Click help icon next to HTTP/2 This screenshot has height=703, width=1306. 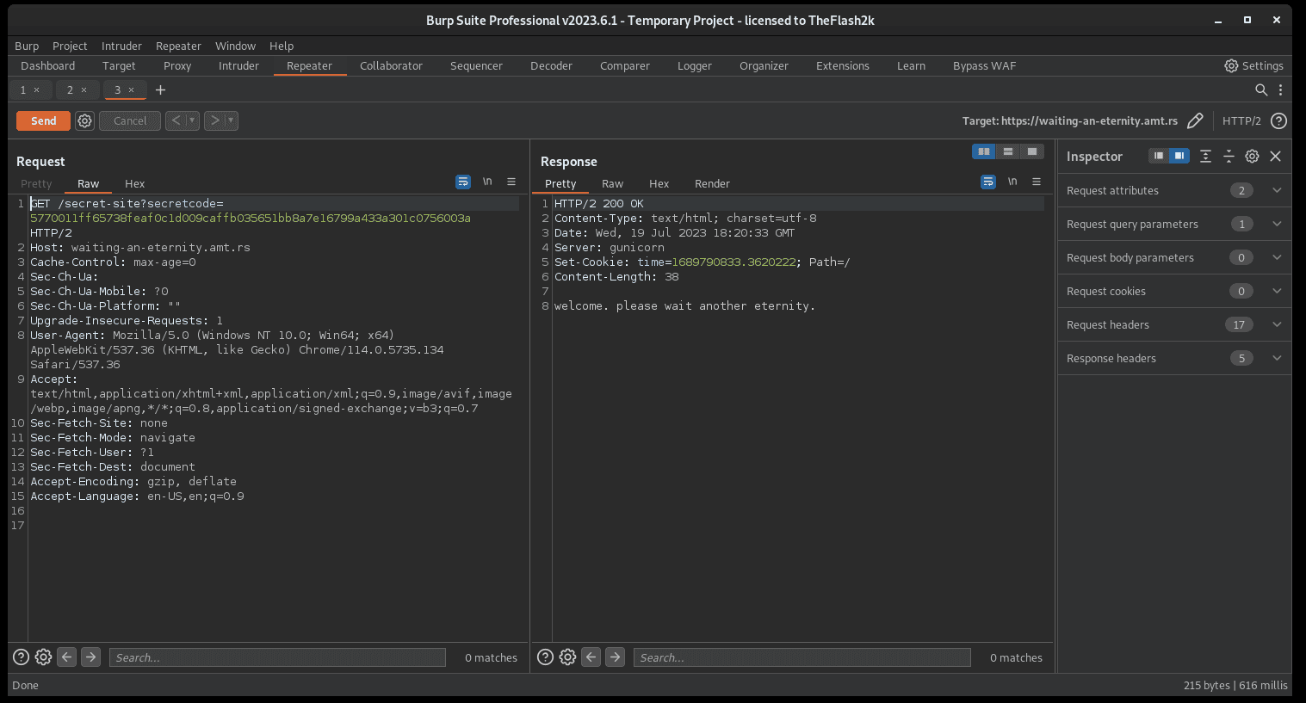[1279, 121]
